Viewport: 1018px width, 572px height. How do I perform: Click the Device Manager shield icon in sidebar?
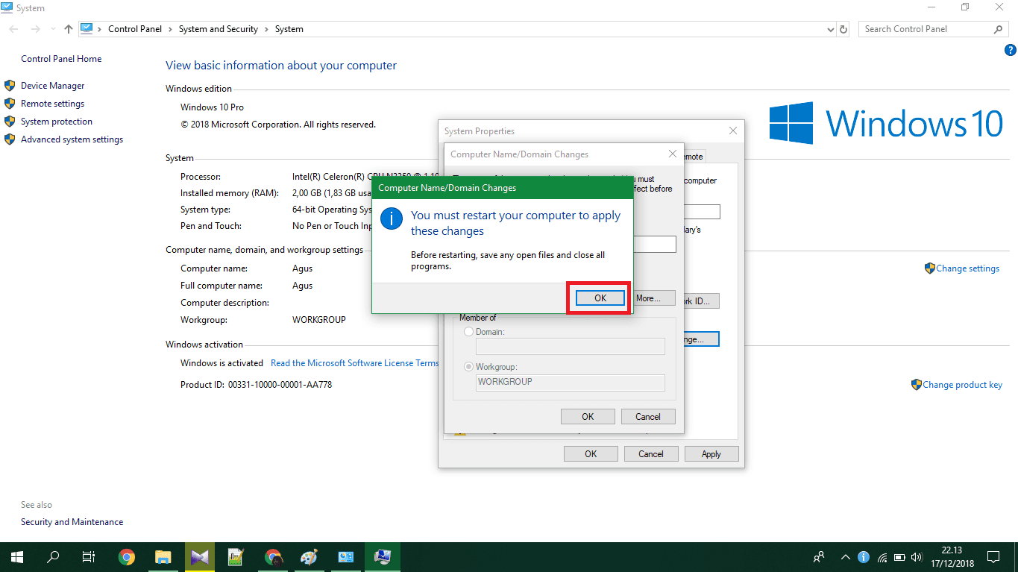coord(10,85)
